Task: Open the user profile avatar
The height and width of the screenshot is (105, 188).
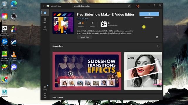Action: 138,6
